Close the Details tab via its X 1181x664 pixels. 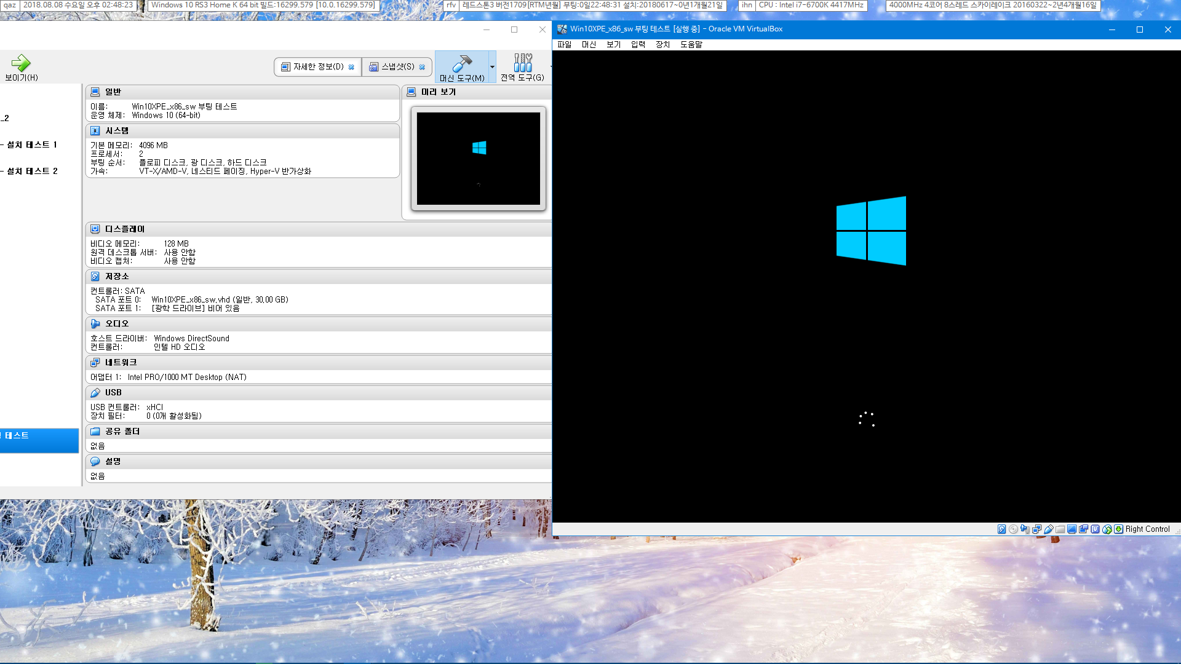(x=351, y=67)
